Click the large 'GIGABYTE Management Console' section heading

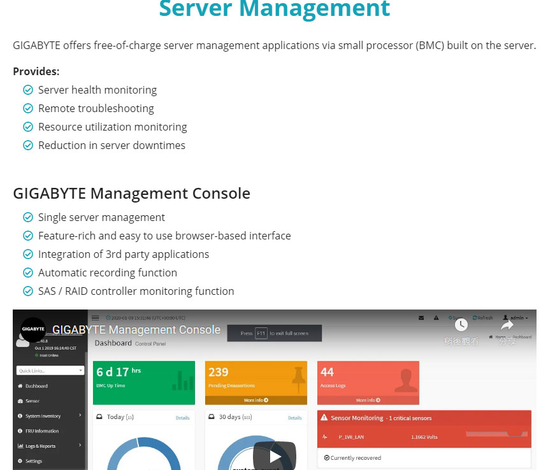[x=132, y=194]
